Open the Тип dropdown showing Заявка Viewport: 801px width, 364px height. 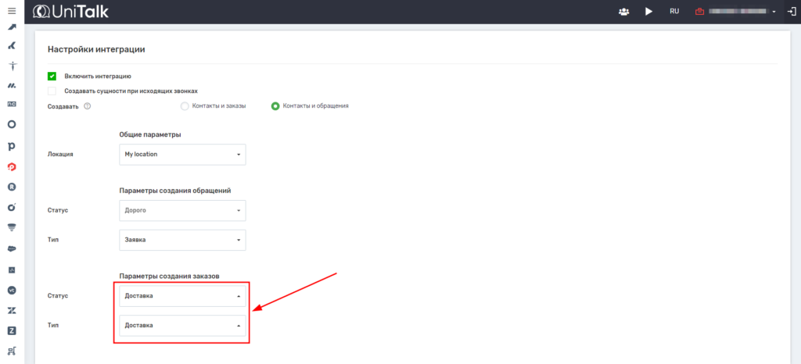coord(182,240)
